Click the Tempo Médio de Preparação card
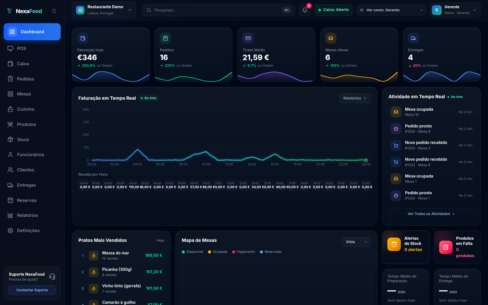Viewport: 488px width, 305px height. (405, 287)
